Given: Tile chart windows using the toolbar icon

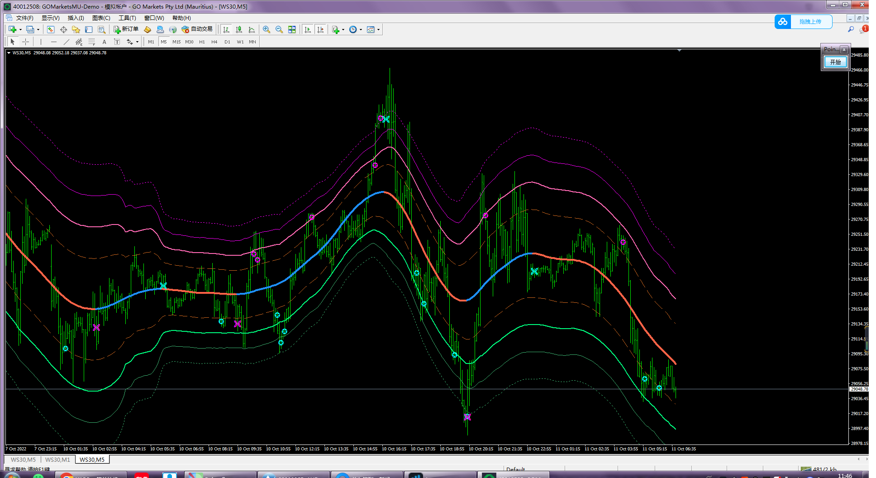Looking at the screenshot, I should (292, 29).
